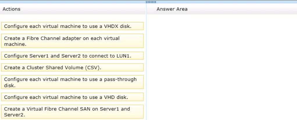
Task: Choose the connect to LUN1 action
Action: [72, 56]
